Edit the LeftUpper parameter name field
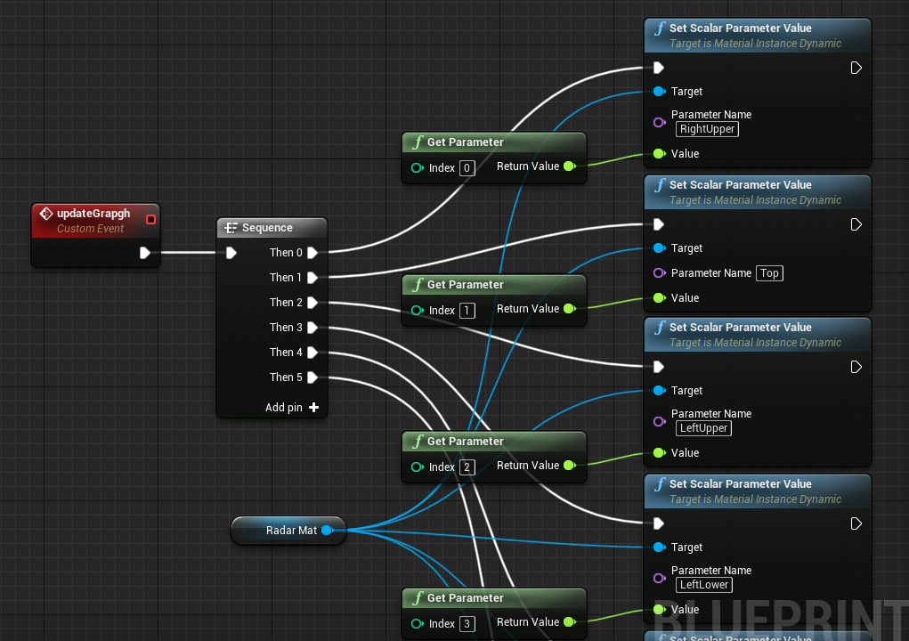Screen dimensions: 909x641 pos(703,428)
